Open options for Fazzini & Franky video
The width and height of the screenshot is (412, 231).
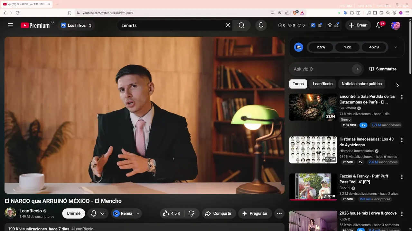(x=402, y=177)
